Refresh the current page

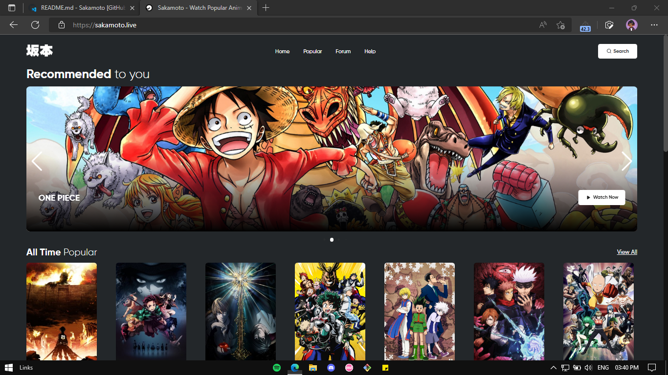click(35, 25)
